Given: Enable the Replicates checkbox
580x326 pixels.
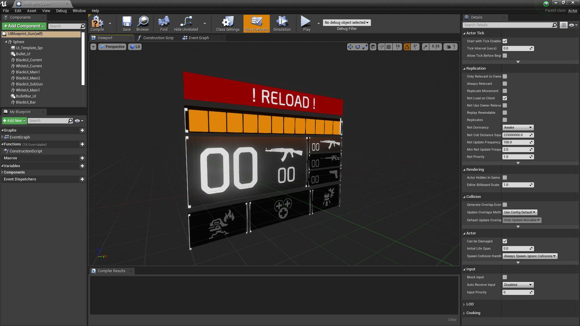Looking at the screenshot, I should [x=504, y=120].
